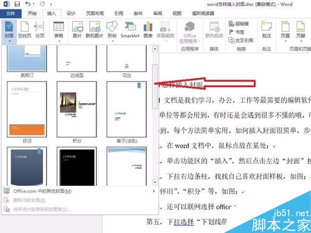Redo the action in quick access toolbar

coord(42,4)
